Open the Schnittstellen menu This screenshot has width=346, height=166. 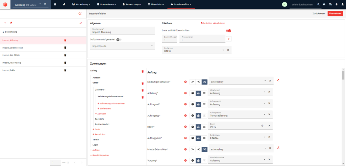pyautogui.click(x=181, y=4)
